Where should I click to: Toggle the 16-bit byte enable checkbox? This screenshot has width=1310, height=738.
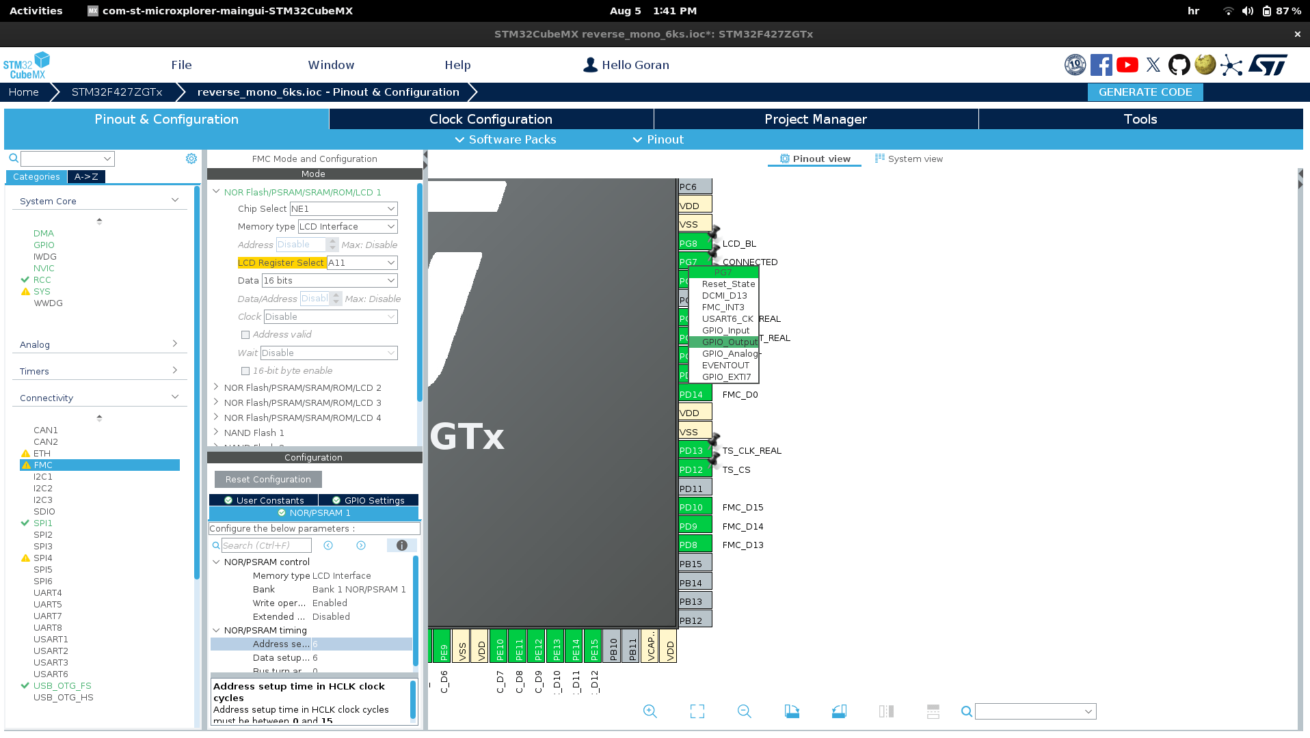245,371
